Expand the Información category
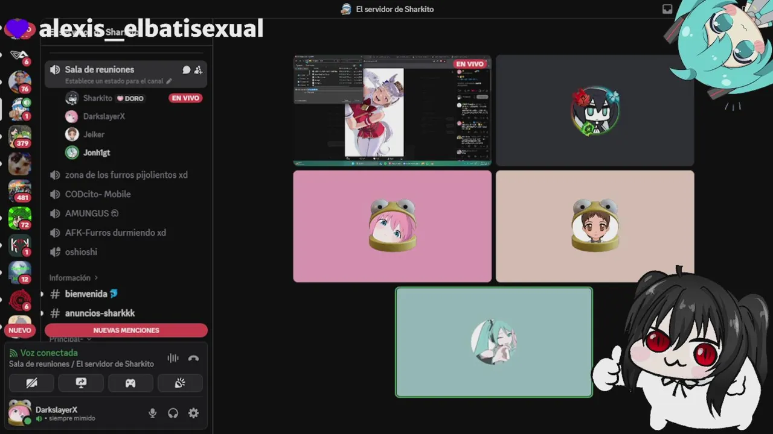773x434 pixels. click(73, 278)
